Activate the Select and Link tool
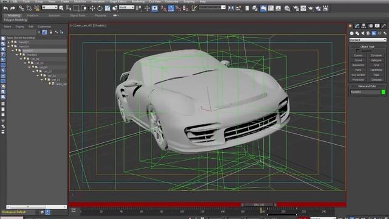The width and height of the screenshot is (389, 219). click(22, 9)
